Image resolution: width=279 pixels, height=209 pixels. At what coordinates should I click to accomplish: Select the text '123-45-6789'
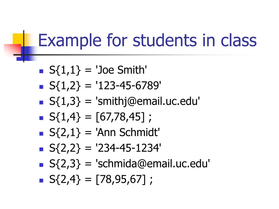[128, 86]
